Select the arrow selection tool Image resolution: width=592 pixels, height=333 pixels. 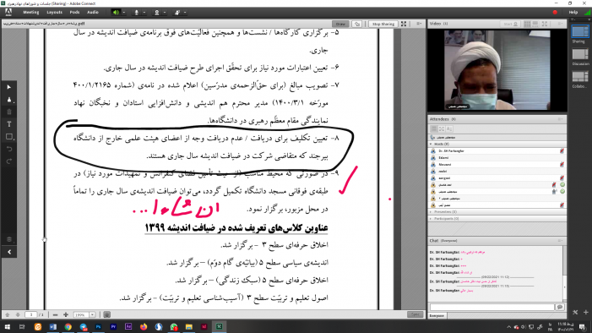[9, 87]
